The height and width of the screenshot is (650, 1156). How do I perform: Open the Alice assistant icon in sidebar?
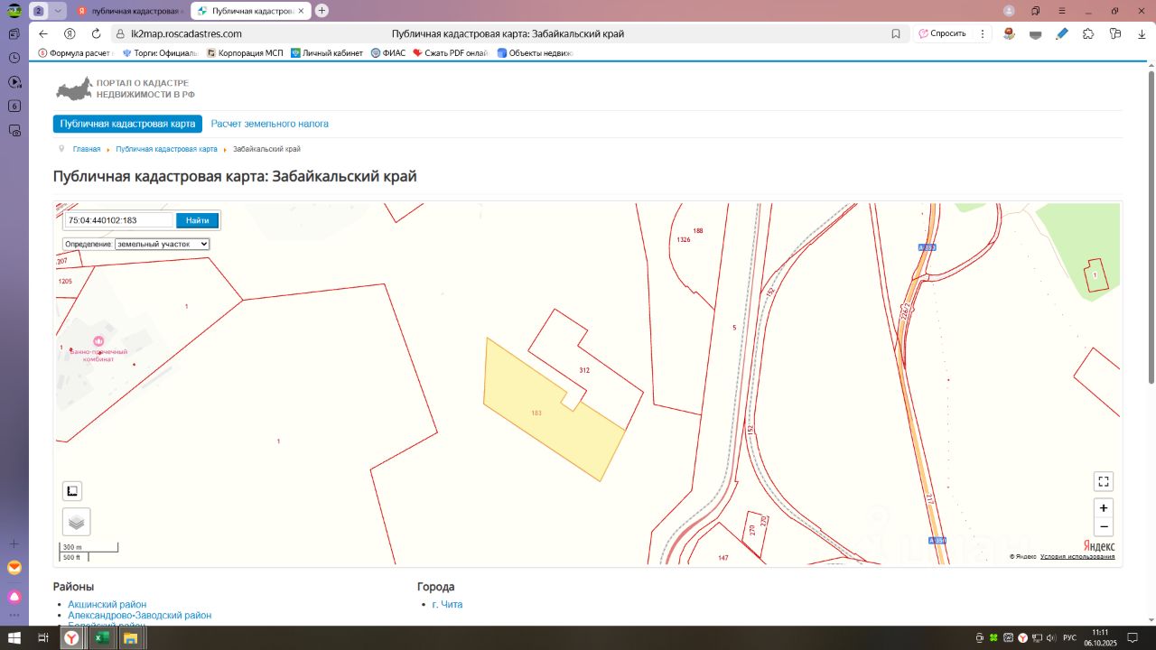(x=14, y=597)
